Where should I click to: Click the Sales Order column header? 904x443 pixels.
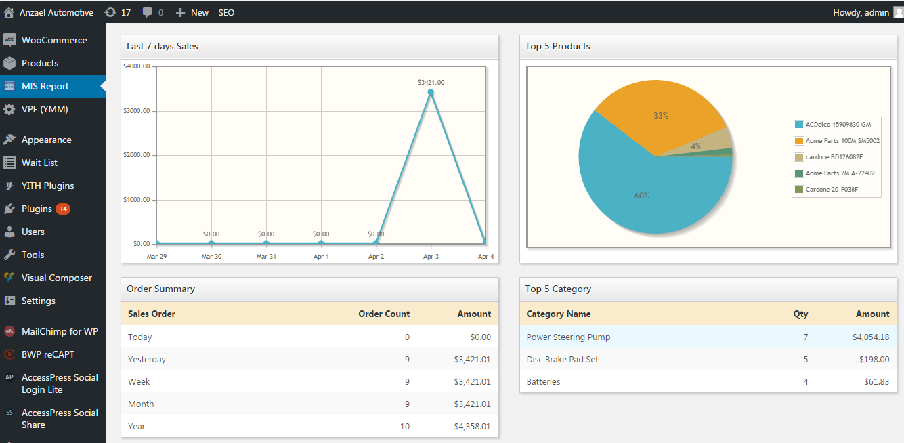tap(152, 314)
